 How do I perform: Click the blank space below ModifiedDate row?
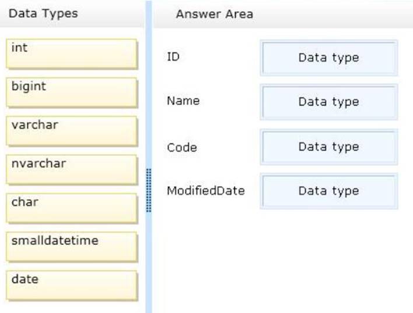click(x=280, y=256)
